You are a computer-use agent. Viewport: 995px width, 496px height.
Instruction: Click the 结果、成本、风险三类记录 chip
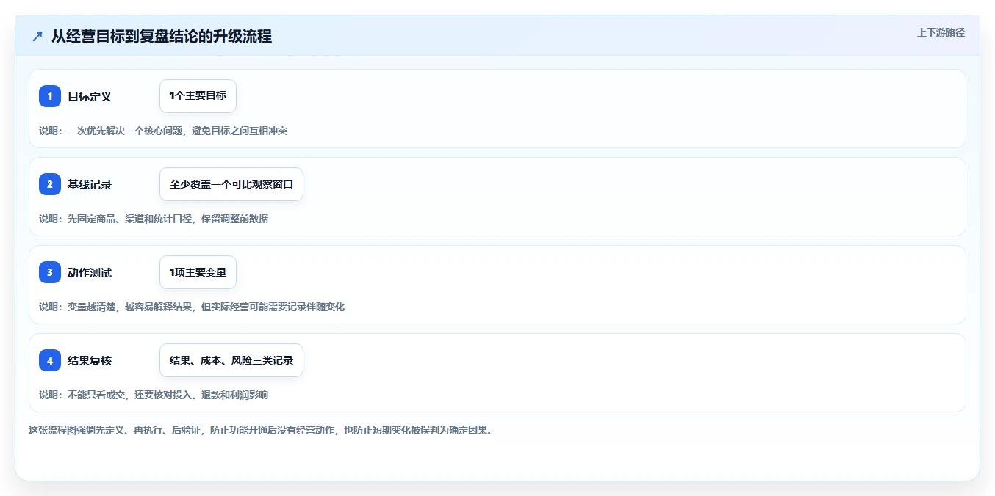231,360
